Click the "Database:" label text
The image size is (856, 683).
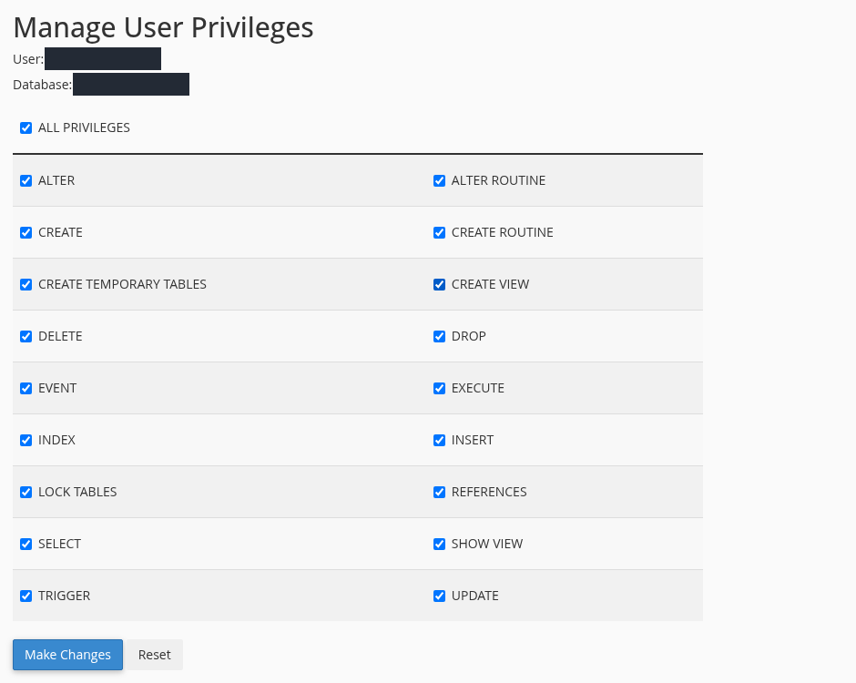43,85
